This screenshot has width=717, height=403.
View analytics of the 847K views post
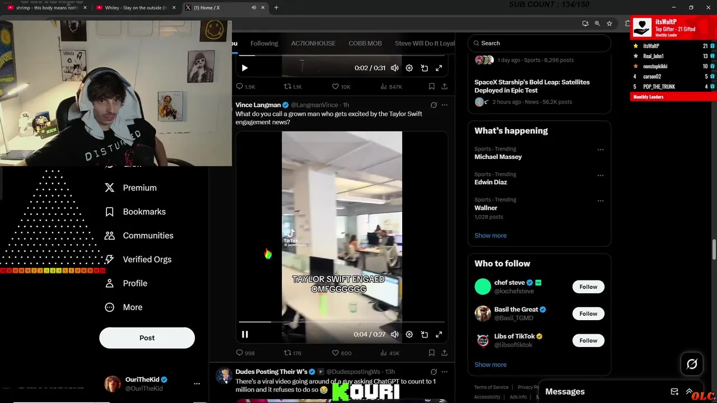pos(391,87)
